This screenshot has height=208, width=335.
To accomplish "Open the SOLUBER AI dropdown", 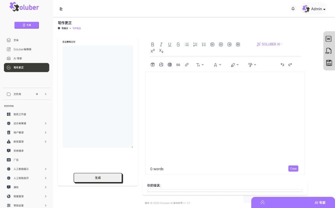I will (270, 44).
